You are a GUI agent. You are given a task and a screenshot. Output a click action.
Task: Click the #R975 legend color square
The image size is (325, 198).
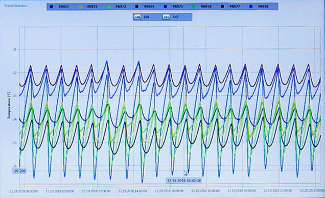click(x=166, y=7)
